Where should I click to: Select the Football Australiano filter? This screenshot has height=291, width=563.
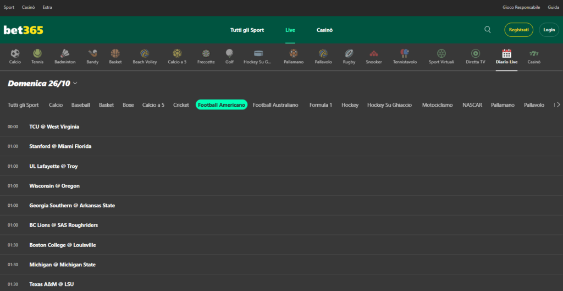[275, 105]
